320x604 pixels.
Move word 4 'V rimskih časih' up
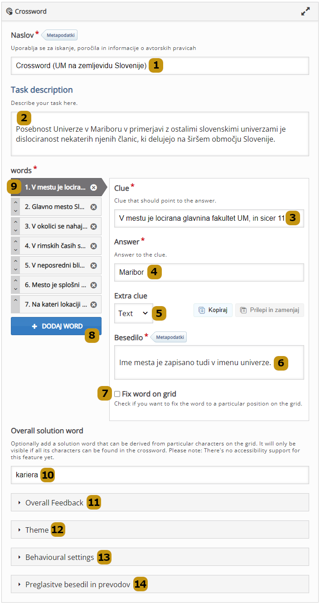15,242
